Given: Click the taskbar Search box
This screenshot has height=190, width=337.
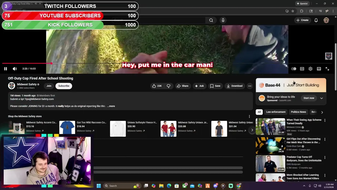Looking at the screenshot, I should [x=122, y=186].
